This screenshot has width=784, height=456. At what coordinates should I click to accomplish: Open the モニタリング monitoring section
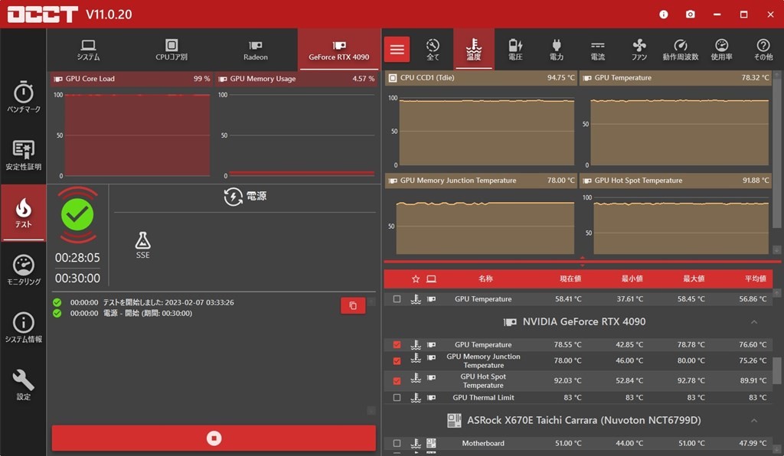24,270
